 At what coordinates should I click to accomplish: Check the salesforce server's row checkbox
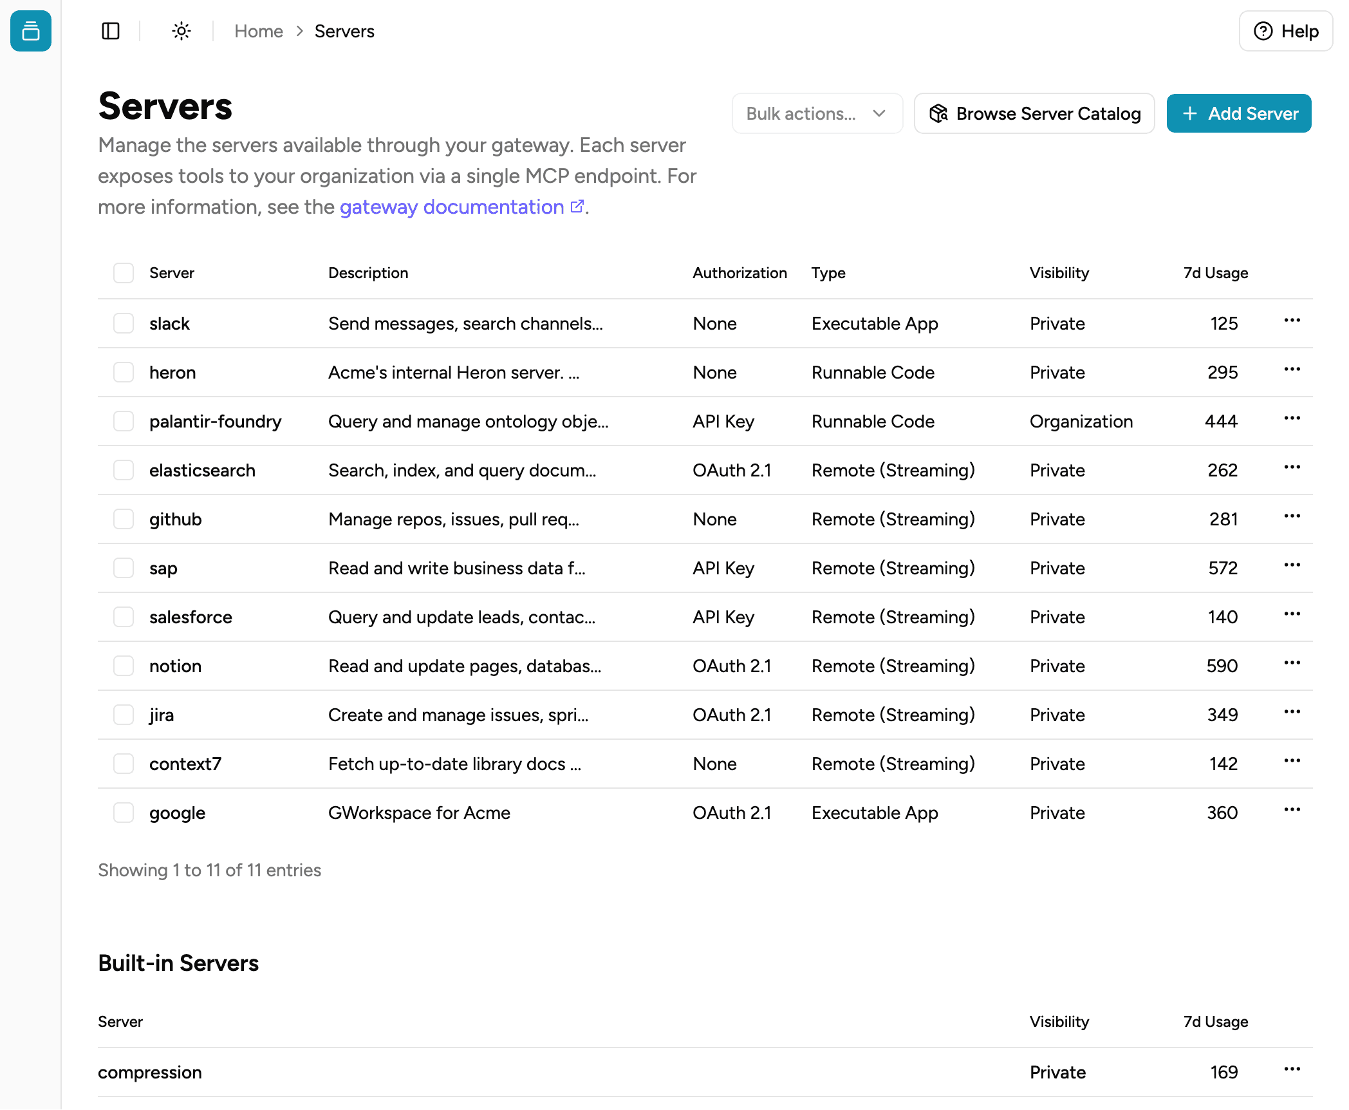123,617
